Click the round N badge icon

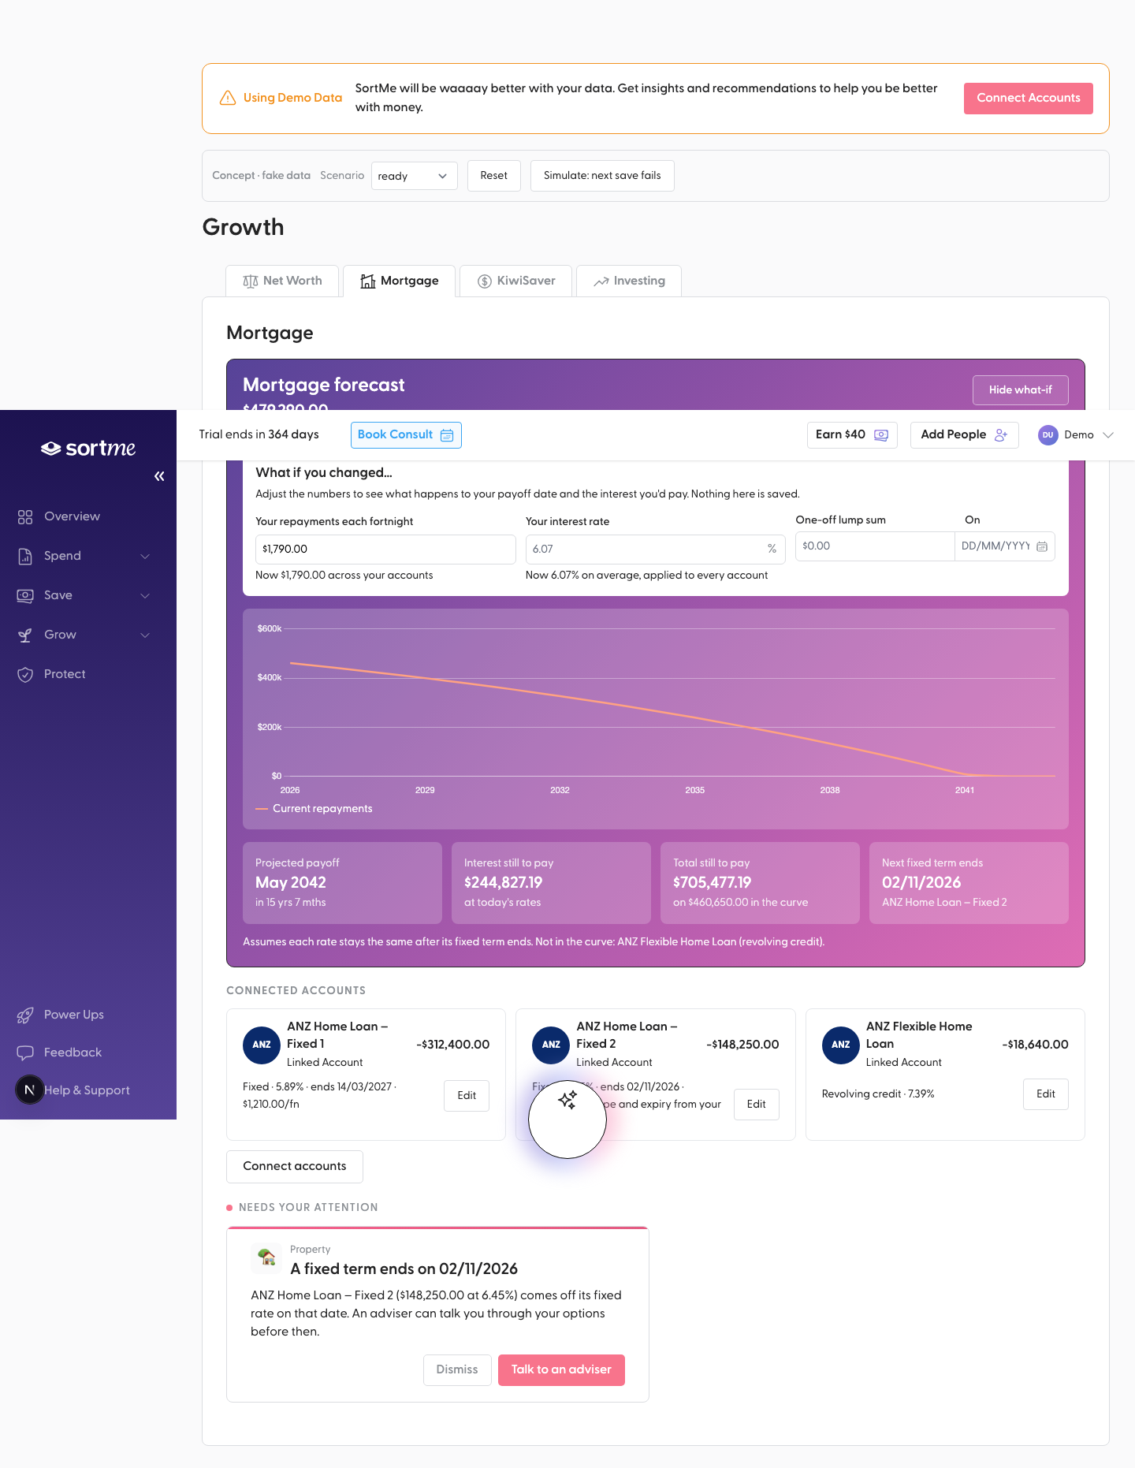click(x=30, y=1090)
